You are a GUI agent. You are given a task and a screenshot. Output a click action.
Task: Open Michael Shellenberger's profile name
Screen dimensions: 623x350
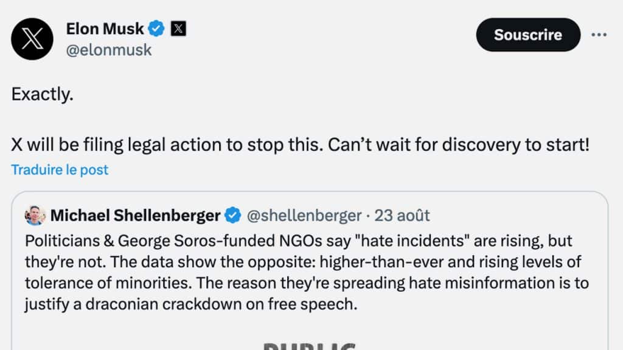pos(135,215)
